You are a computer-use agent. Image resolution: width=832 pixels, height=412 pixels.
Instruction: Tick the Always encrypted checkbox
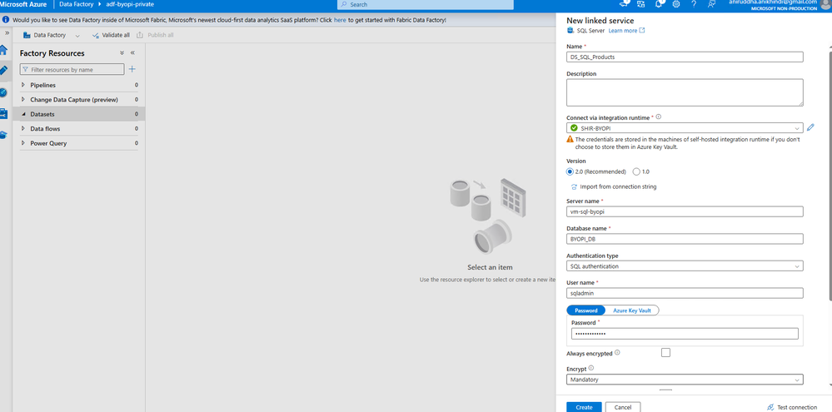coord(665,353)
